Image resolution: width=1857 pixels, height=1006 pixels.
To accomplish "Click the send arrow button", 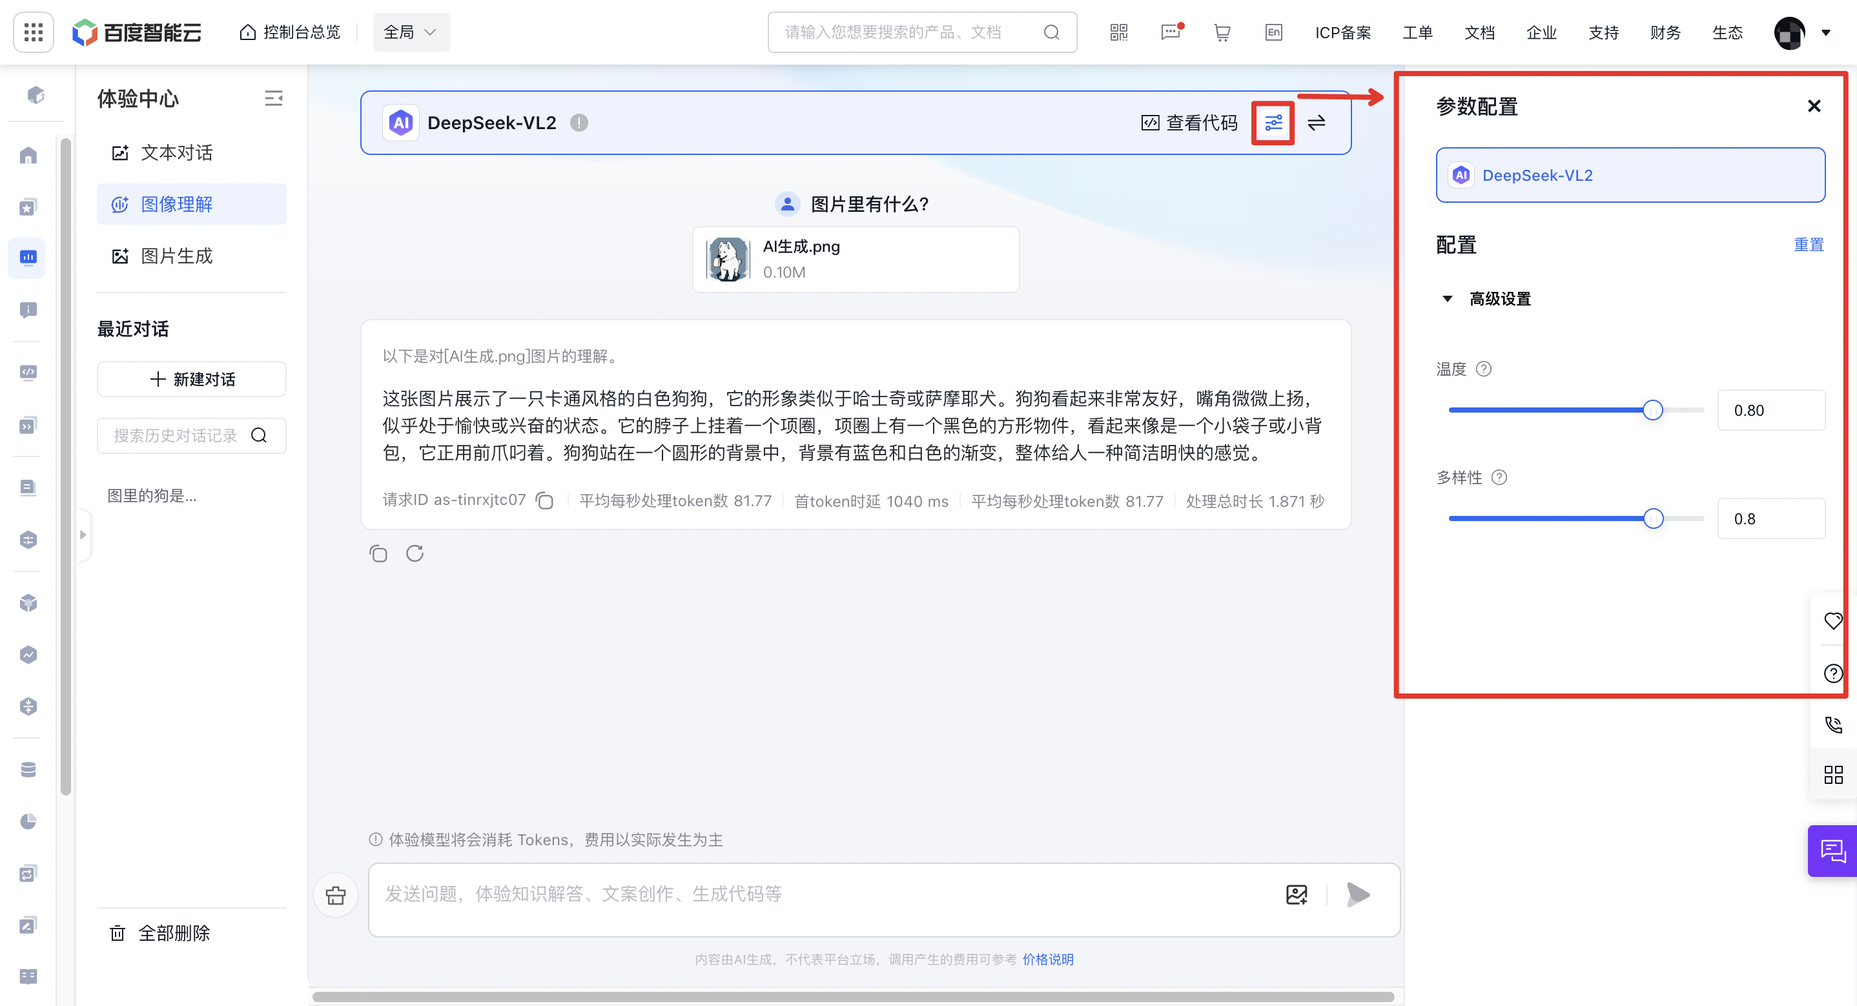I will tap(1357, 894).
